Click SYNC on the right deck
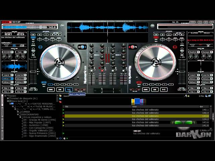Screen dimensions: 215x161 click(x=145, y=90)
